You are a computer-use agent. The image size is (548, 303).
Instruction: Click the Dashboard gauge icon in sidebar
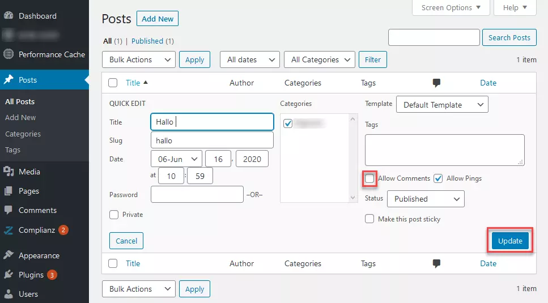coord(9,16)
